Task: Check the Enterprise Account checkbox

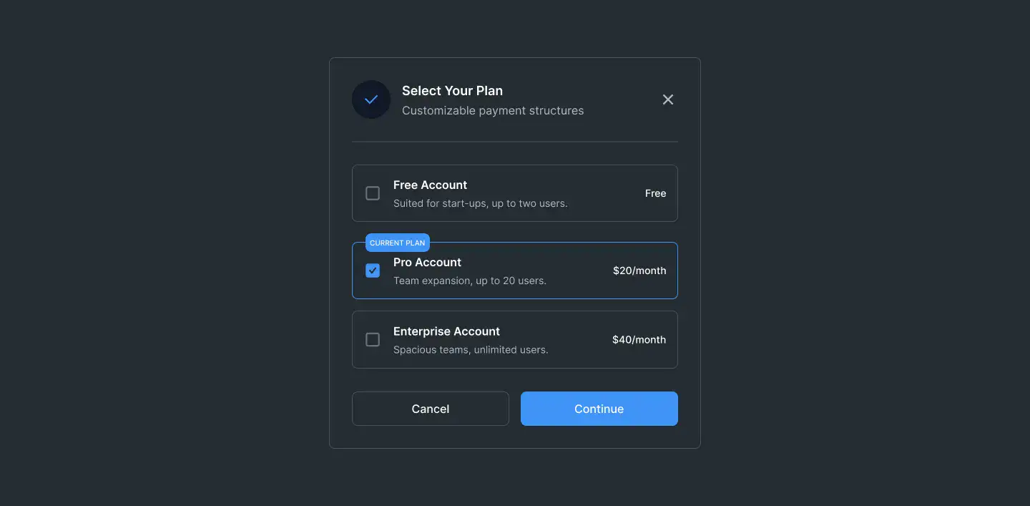Action: [x=373, y=340]
